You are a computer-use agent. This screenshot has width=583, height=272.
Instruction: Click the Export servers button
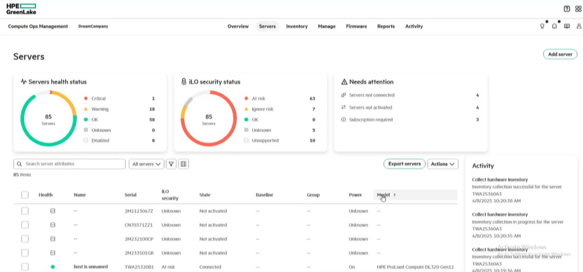(405, 164)
